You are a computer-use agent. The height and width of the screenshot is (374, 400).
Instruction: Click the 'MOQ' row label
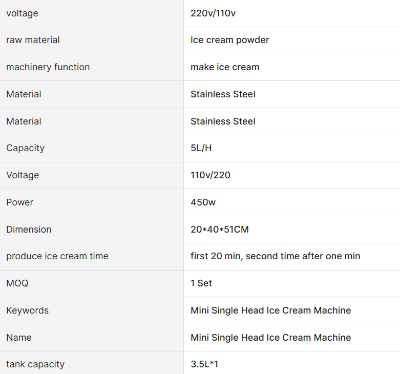tap(17, 283)
